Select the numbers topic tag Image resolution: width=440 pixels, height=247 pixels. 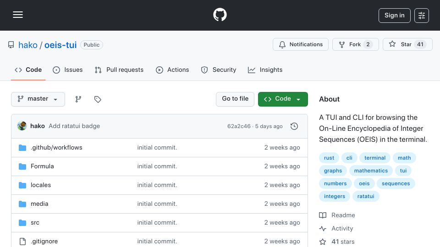pos(335,184)
